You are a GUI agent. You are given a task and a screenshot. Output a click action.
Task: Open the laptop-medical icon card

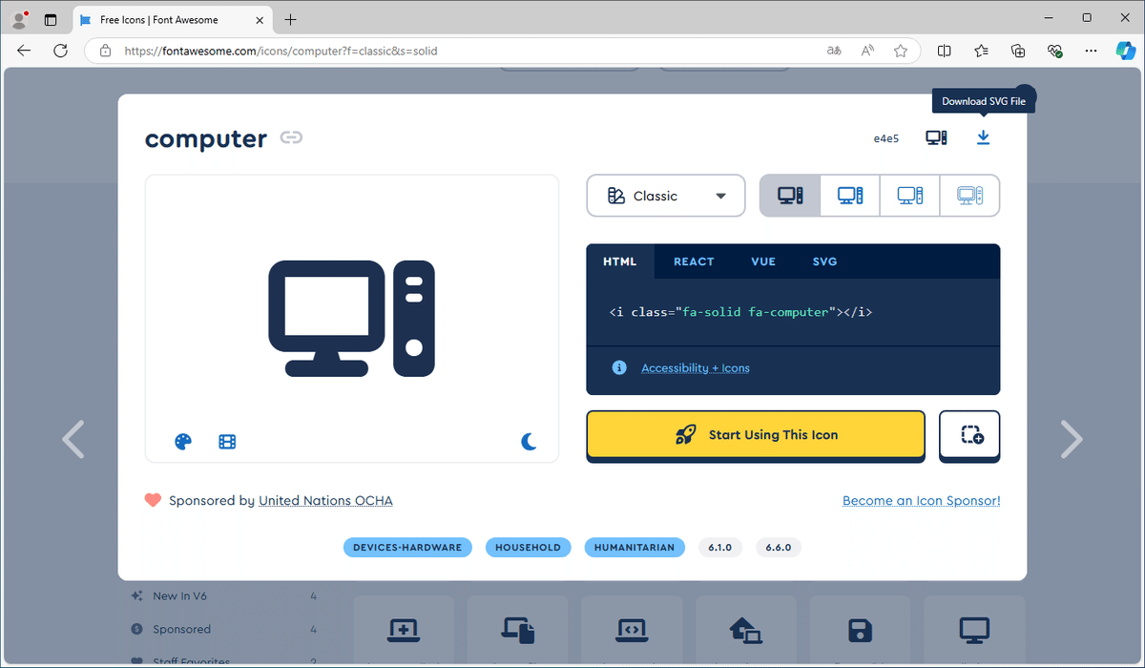coord(402,630)
